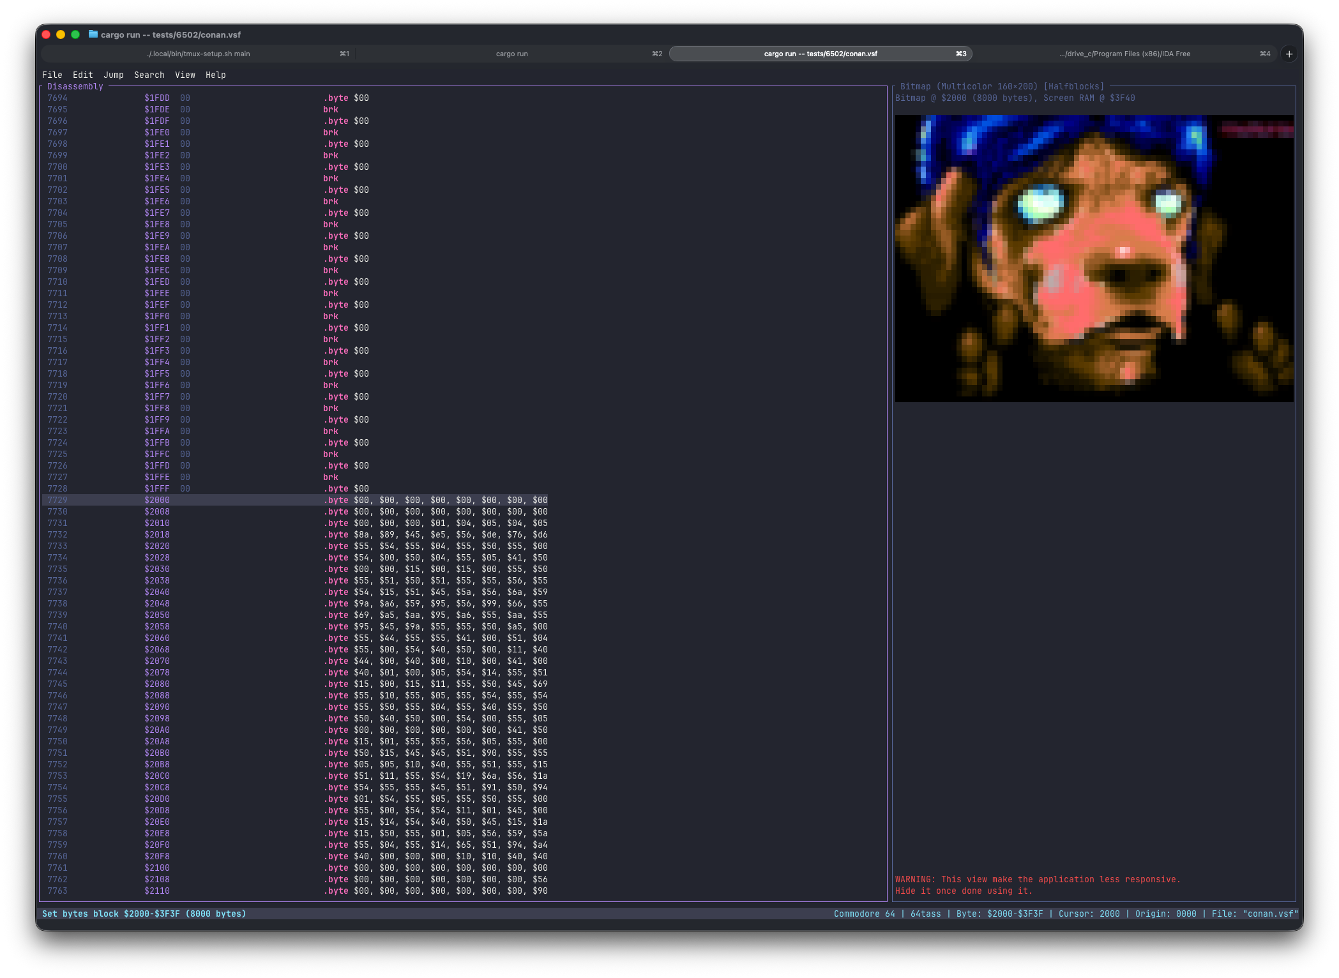Click the folder icon in the title bar
The width and height of the screenshot is (1339, 978).
(x=92, y=35)
